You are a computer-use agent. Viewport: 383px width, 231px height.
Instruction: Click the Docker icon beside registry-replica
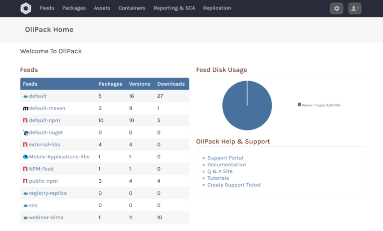pyautogui.click(x=25, y=194)
